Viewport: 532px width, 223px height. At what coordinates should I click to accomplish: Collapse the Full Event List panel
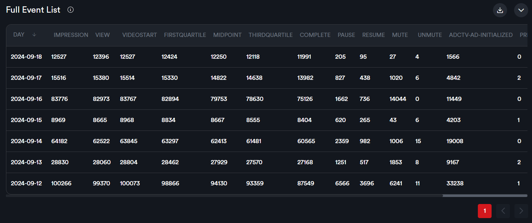point(521,10)
